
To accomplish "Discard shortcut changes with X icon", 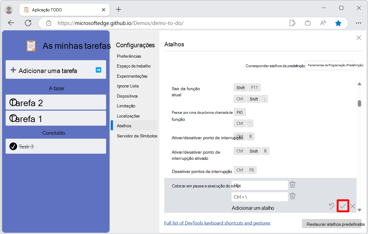I will [353, 206].
